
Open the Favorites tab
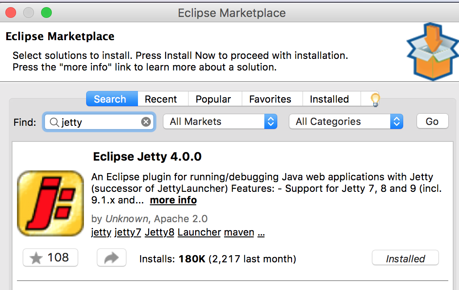click(270, 99)
